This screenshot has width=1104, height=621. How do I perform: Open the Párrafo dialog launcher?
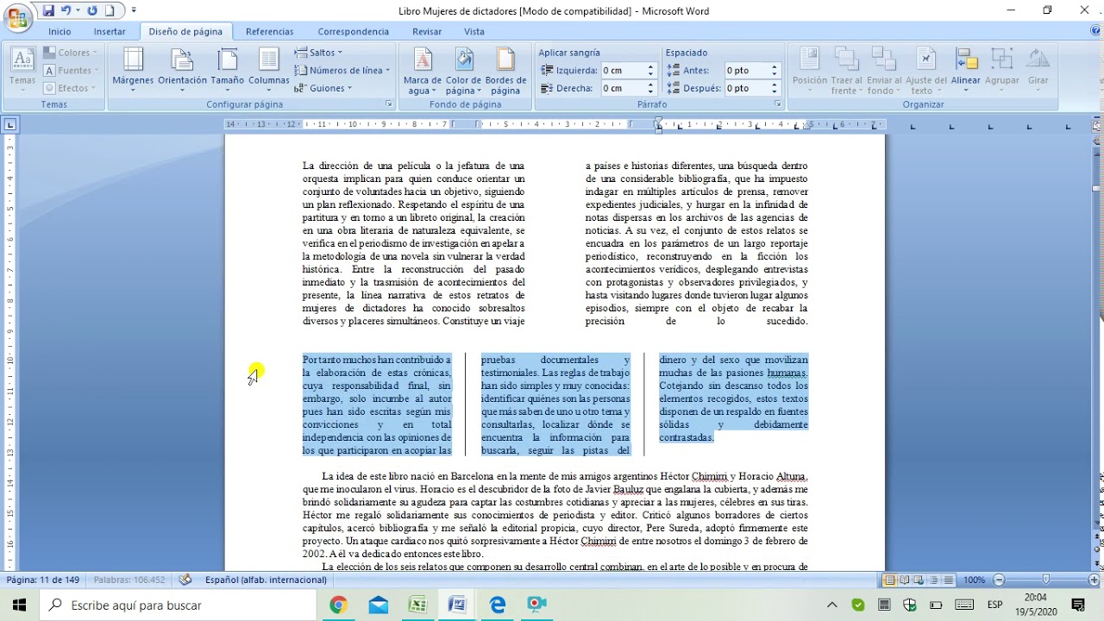coord(778,104)
